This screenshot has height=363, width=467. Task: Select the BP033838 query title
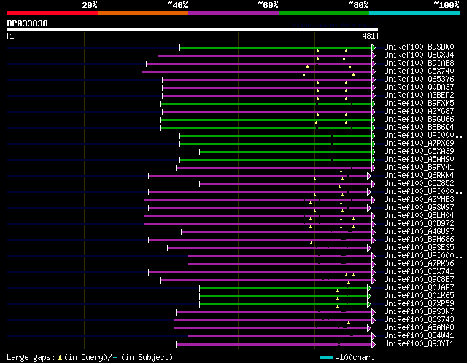point(28,23)
